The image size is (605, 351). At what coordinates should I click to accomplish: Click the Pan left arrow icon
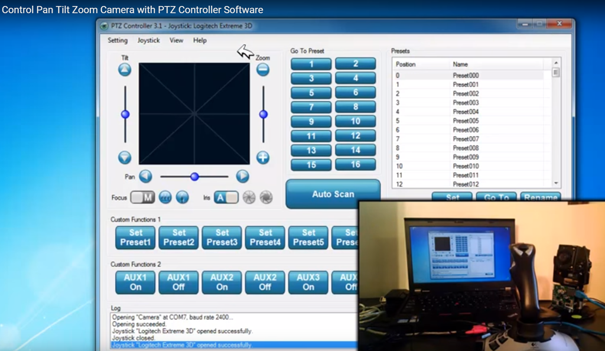coord(145,176)
